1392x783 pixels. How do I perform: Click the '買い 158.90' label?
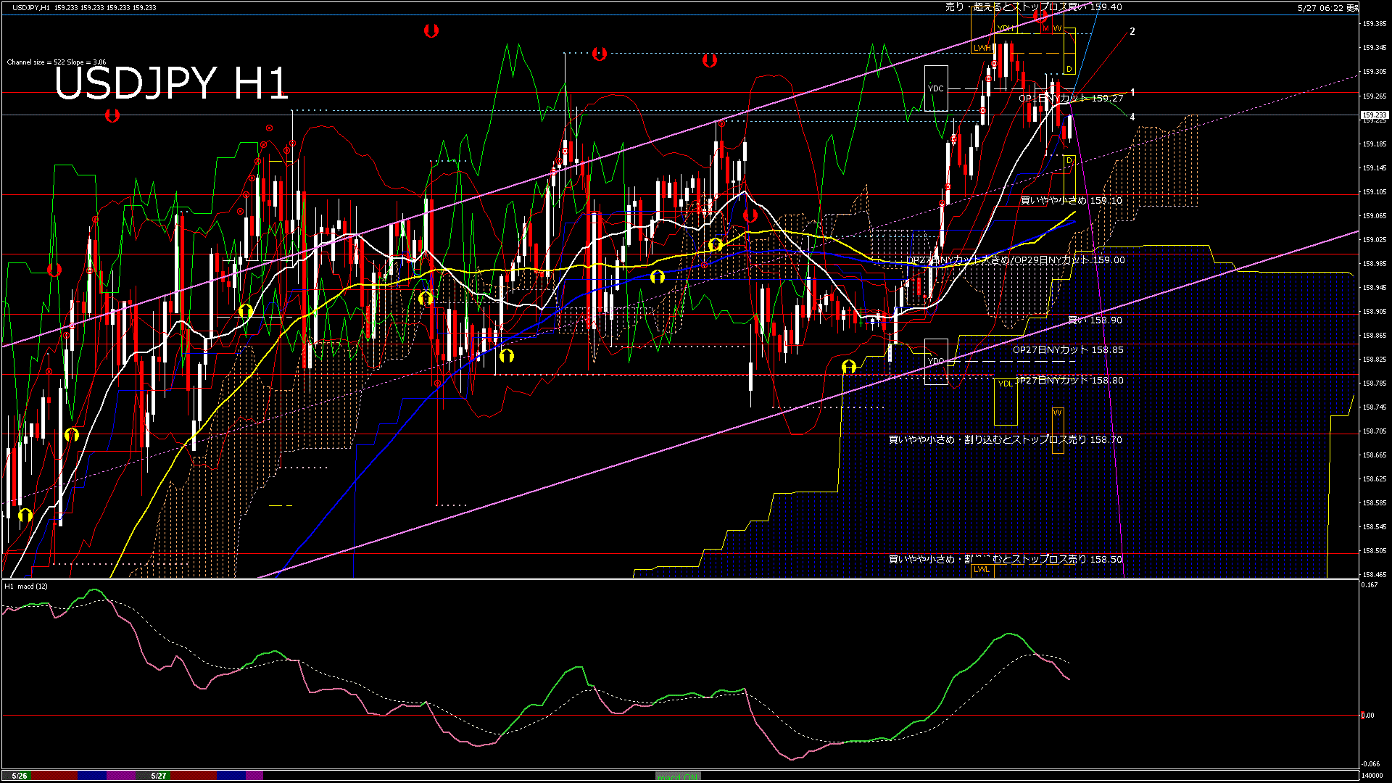pyautogui.click(x=1095, y=320)
